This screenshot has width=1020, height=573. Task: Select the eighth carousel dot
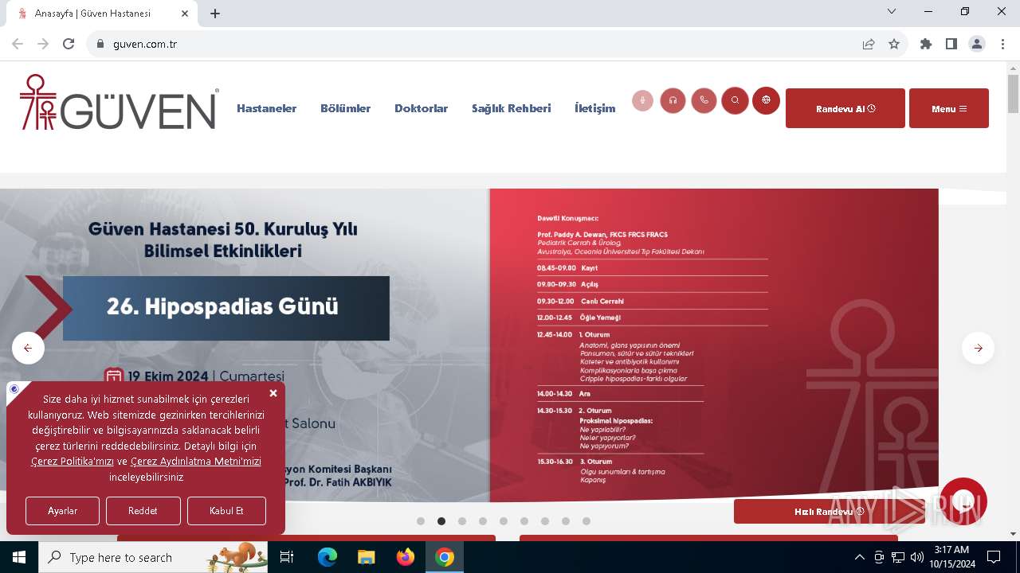pyautogui.click(x=566, y=521)
